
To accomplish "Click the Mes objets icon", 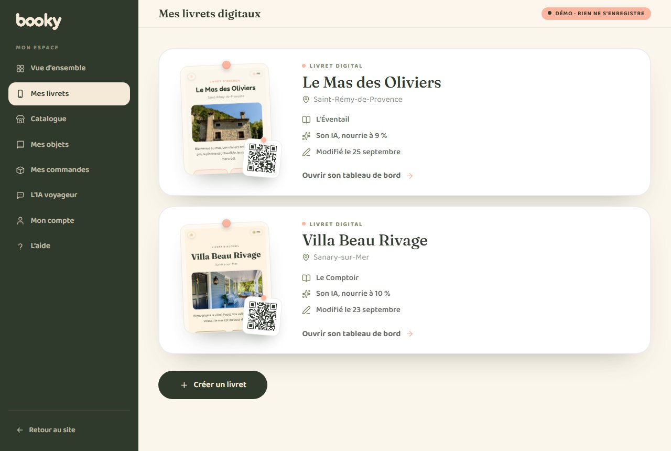I will pyautogui.click(x=20, y=145).
